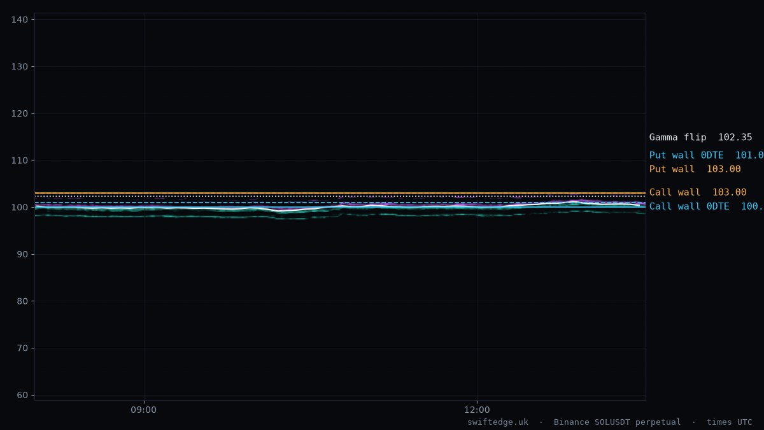Click the times UTC footer note
The image size is (764, 430).
point(729,422)
